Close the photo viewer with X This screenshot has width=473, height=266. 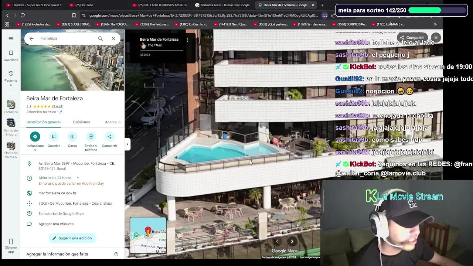(436, 38)
